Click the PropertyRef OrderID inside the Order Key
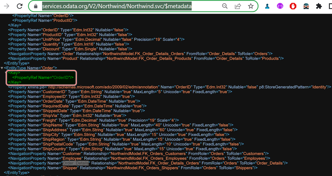This screenshot has height=176, width=332. point(43,77)
